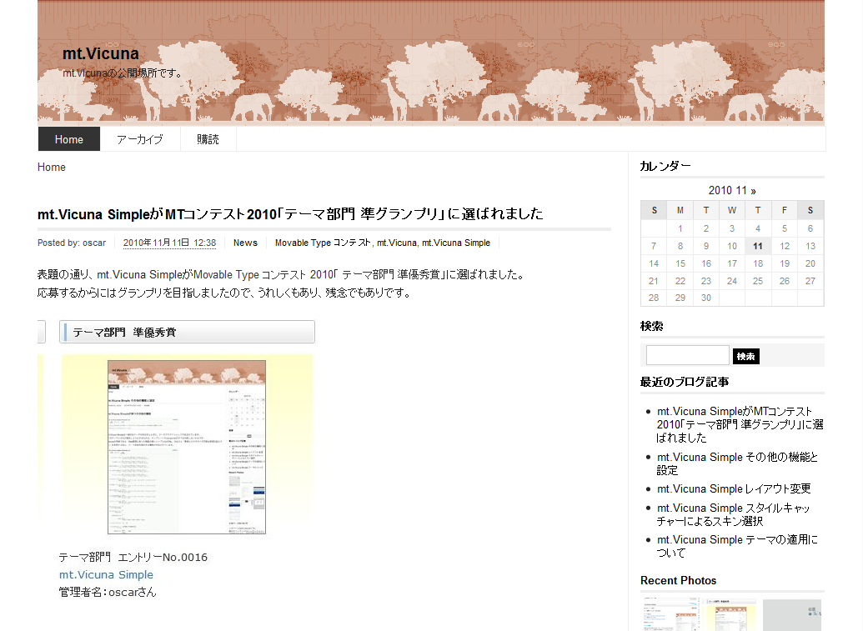863x631 pixels.
Task: Click the mt.Vicuna site title
Action: 101,53
